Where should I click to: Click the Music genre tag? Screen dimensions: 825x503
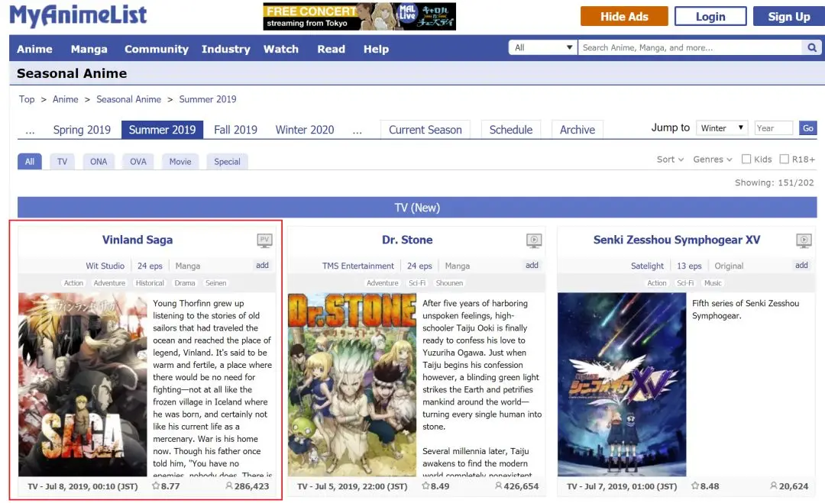pyautogui.click(x=713, y=282)
